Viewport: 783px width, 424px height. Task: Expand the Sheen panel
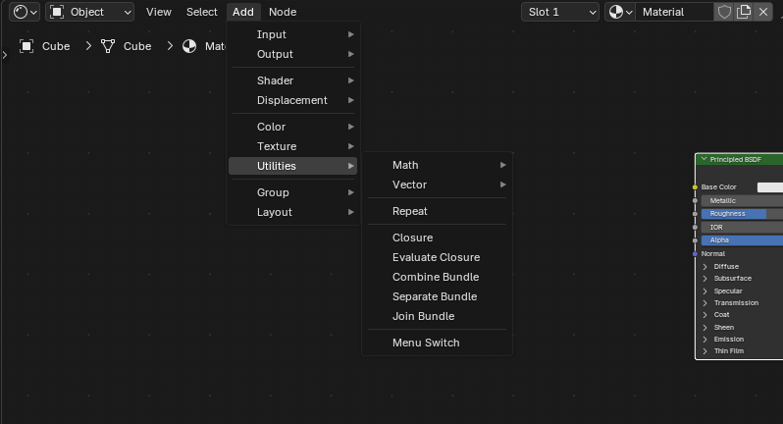(705, 328)
